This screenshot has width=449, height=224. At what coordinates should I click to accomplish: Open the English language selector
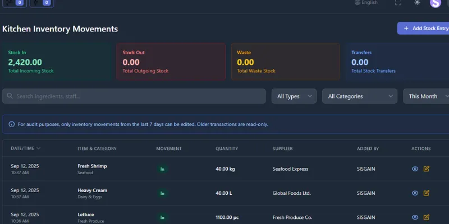pyautogui.click(x=366, y=3)
